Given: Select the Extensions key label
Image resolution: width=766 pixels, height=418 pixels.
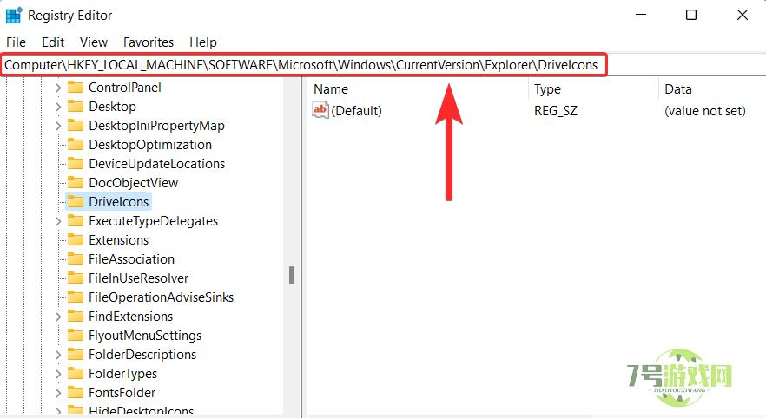Looking at the screenshot, I should click(x=118, y=240).
